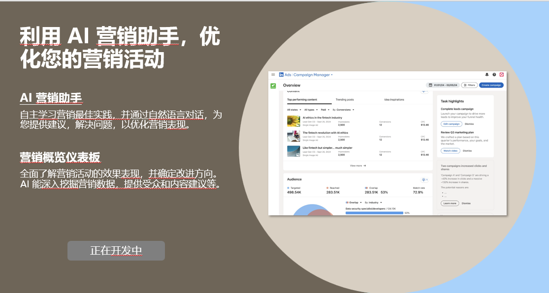Select the Top performing content tab
This screenshot has height=293, width=549.
(x=302, y=100)
